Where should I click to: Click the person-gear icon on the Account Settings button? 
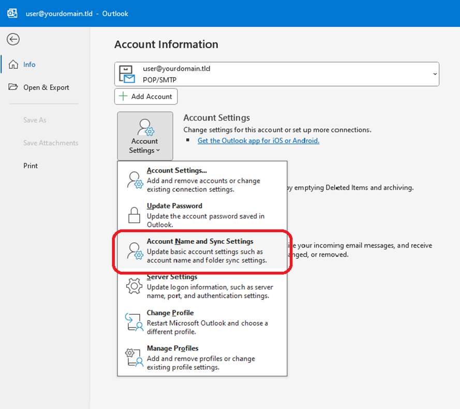pos(146,127)
